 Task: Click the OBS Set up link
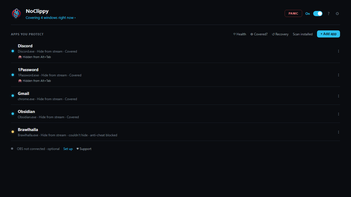pyautogui.click(x=68, y=149)
